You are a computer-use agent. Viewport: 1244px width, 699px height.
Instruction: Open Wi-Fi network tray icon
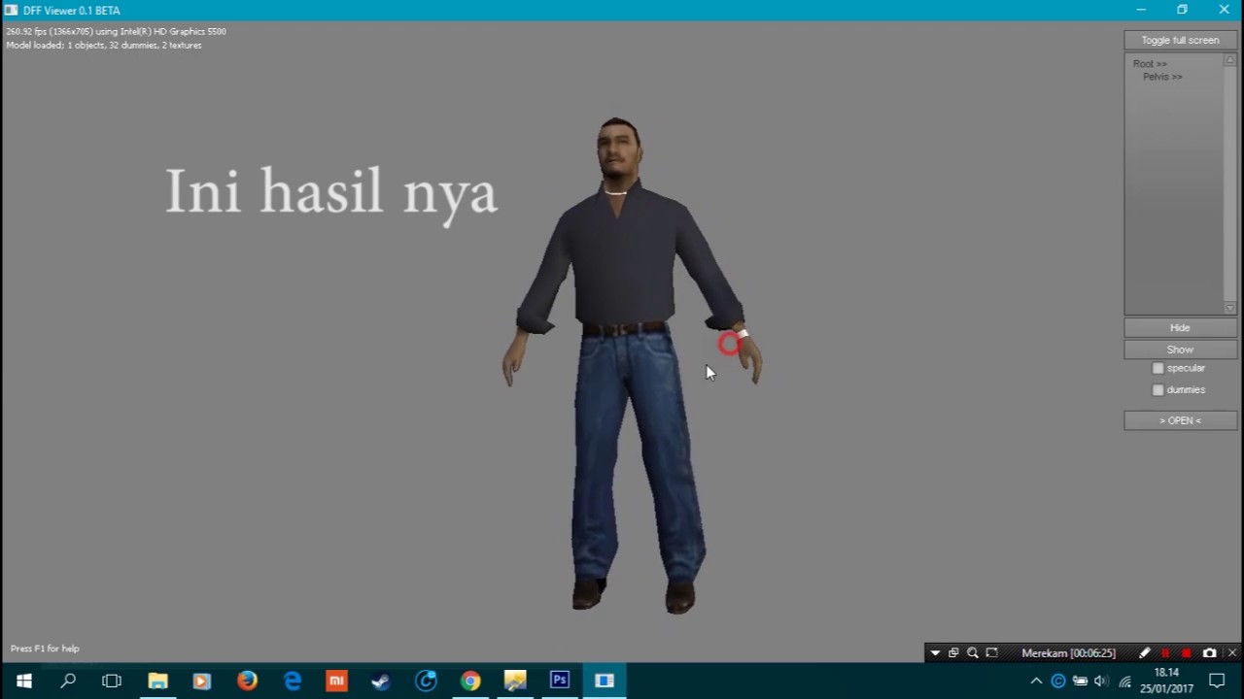coord(1125,682)
